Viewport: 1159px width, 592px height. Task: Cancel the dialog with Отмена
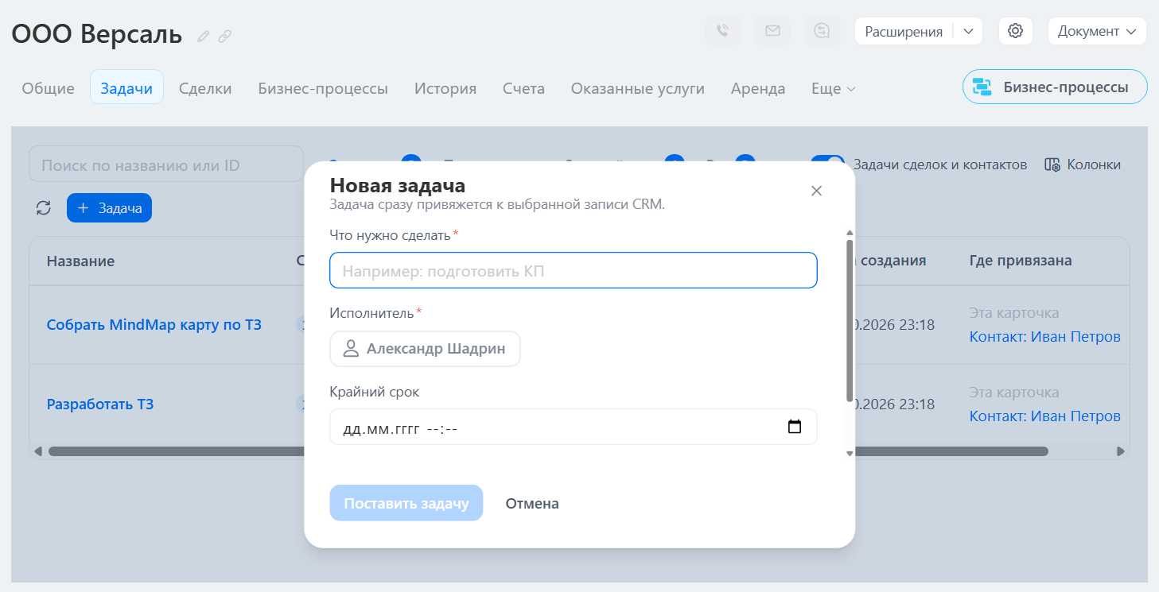pyautogui.click(x=532, y=503)
